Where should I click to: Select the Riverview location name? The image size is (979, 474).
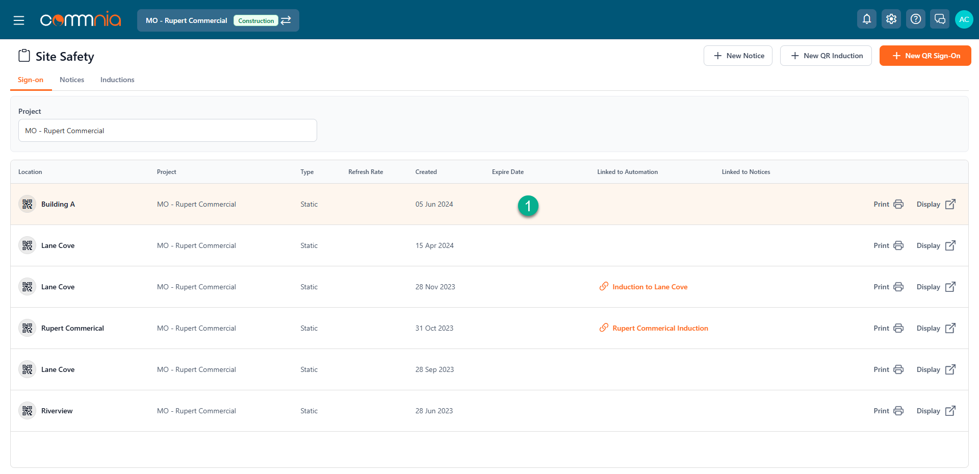click(57, 411)
